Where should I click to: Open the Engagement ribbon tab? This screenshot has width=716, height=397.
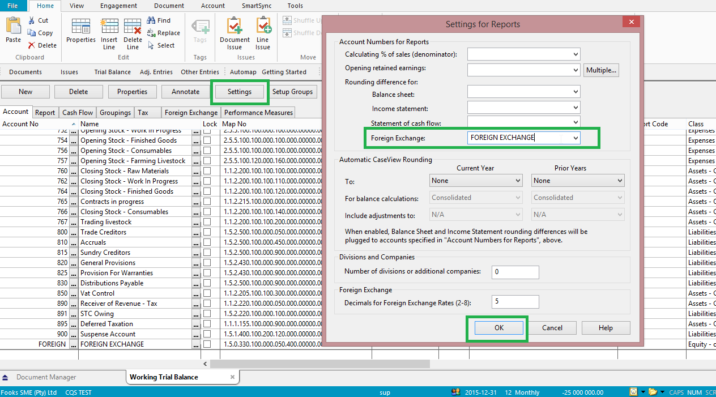118,6
